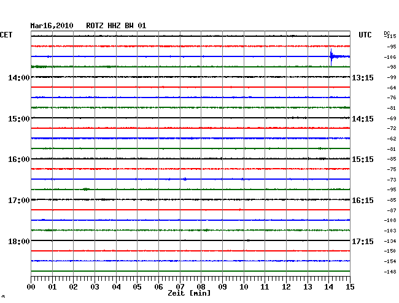The width and height of the screenshot is (399, 303).
Task: Click the DC offset value -99
Action: coord(392,77)
